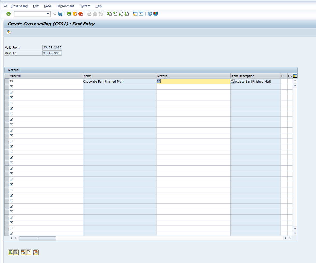Screen dimensions: 316x263
Task: Click the Select All rows icon
Action: pos(11,252)
